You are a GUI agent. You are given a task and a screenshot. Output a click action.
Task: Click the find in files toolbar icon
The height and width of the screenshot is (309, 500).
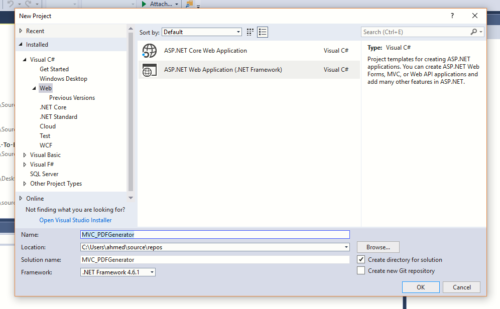[x=189, y=4]
